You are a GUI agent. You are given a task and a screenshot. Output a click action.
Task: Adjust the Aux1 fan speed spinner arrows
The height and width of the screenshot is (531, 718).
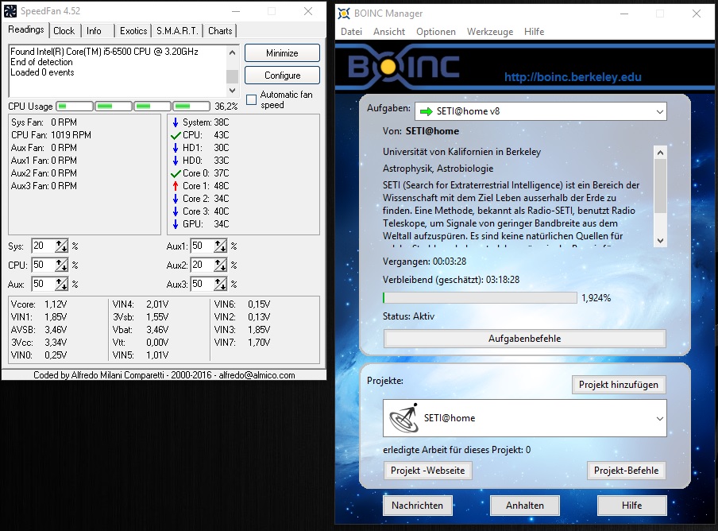(x=221, y=246)
